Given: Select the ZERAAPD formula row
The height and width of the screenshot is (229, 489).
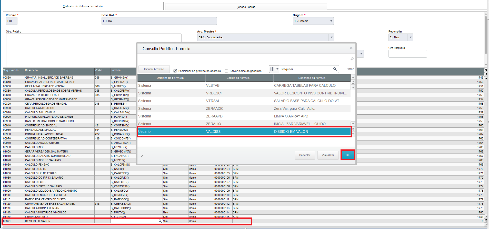Looking at the screenshot, I should pyautogui.click(x=244, y=116).
